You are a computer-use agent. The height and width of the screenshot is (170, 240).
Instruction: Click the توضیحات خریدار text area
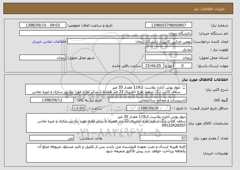[x=106, y=153]
